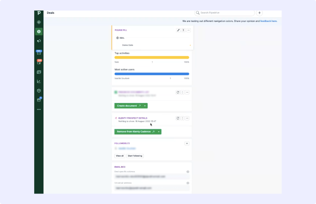Viewport: 316px width, 204px height.
Task: Click the View all followers button
Action: coord(119,156)
